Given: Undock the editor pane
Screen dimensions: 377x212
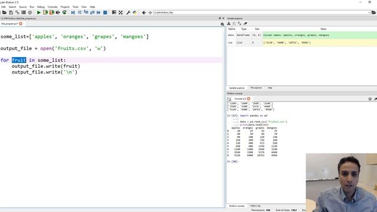Looking at the screenshot, I should coord(220,18).
